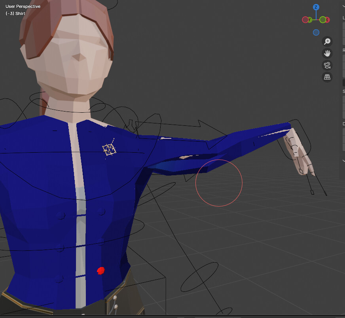345x318 pixels.
Task: Click the '(-3) Shirt' object label
Action: (15, 13)
